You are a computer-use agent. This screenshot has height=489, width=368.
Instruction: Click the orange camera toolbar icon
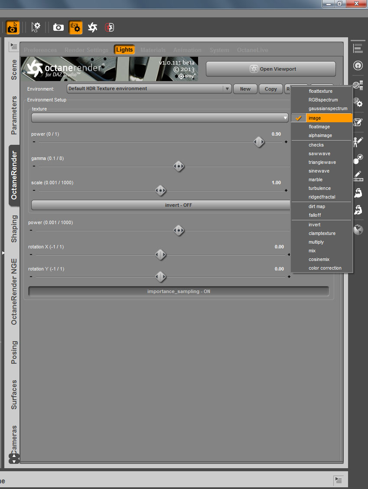(13, 27)
